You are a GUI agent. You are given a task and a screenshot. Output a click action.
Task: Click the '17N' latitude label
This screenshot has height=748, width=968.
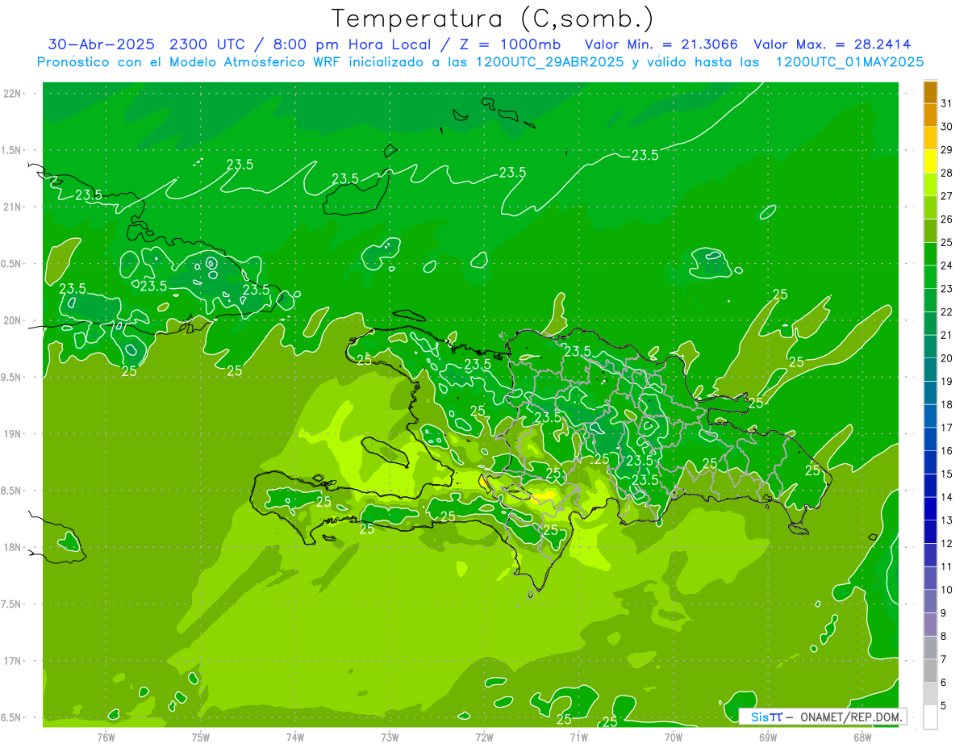13,661
